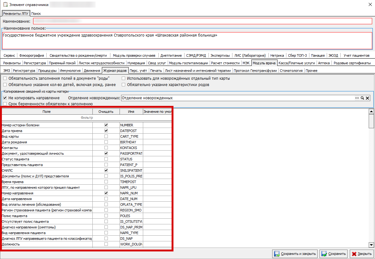Uncheck clear for 'Номер направления' row

point(106,193)
